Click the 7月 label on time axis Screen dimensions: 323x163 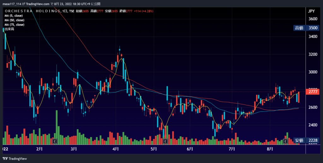(232, 149)
